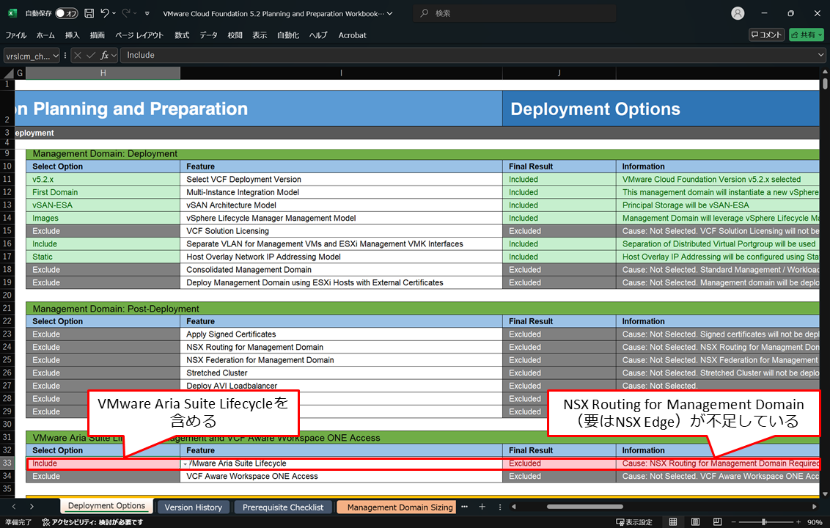Confirm entry with checkmark icon
The width and height of the screenshot is (830, 528).
tap(91, 55)
